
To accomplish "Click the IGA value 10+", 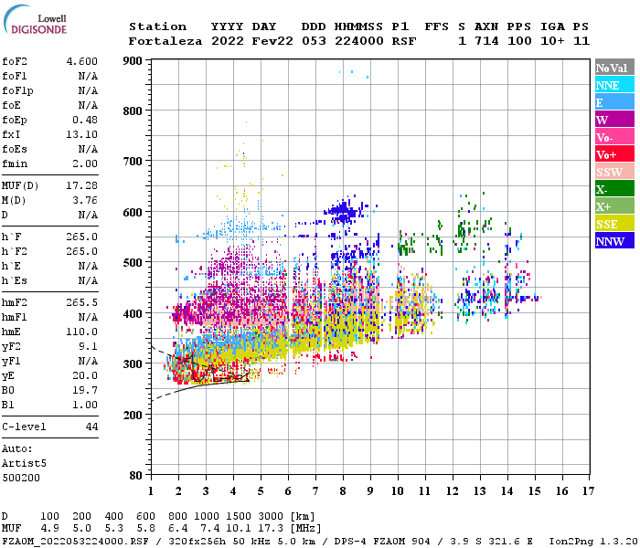I will click(552, 42).
